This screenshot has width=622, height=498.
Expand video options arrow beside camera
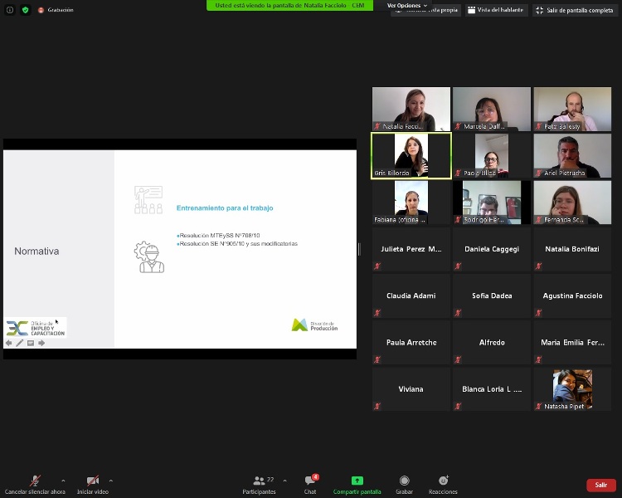click(x=111, y=481)
